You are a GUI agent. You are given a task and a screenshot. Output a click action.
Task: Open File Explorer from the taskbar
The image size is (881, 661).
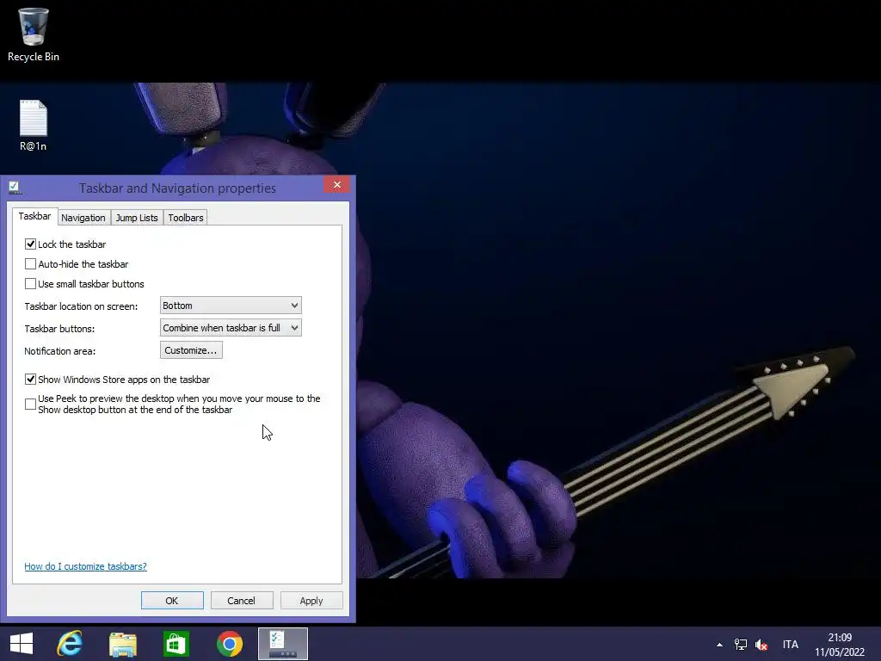(123, 644)
